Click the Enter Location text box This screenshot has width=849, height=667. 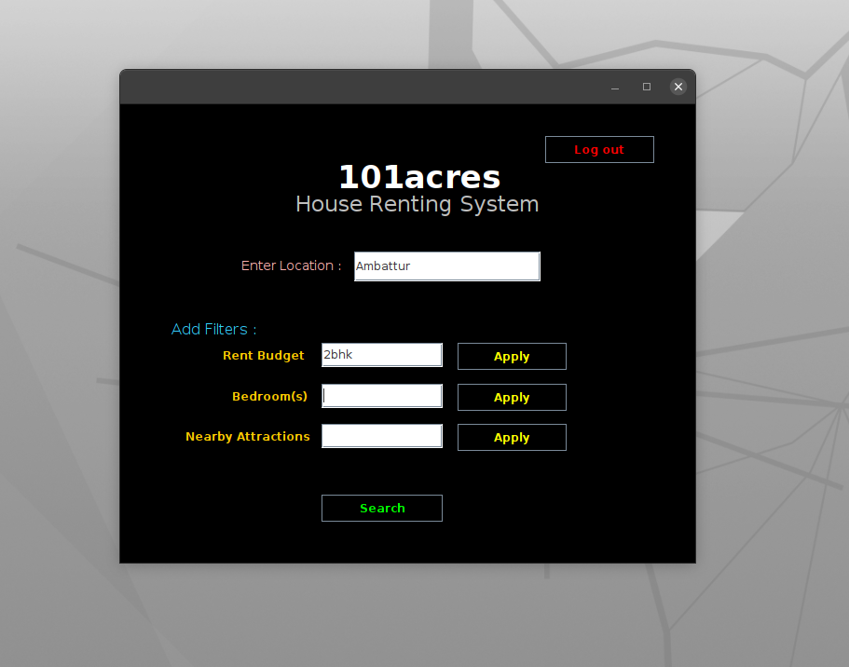click(x=446, y=265)
